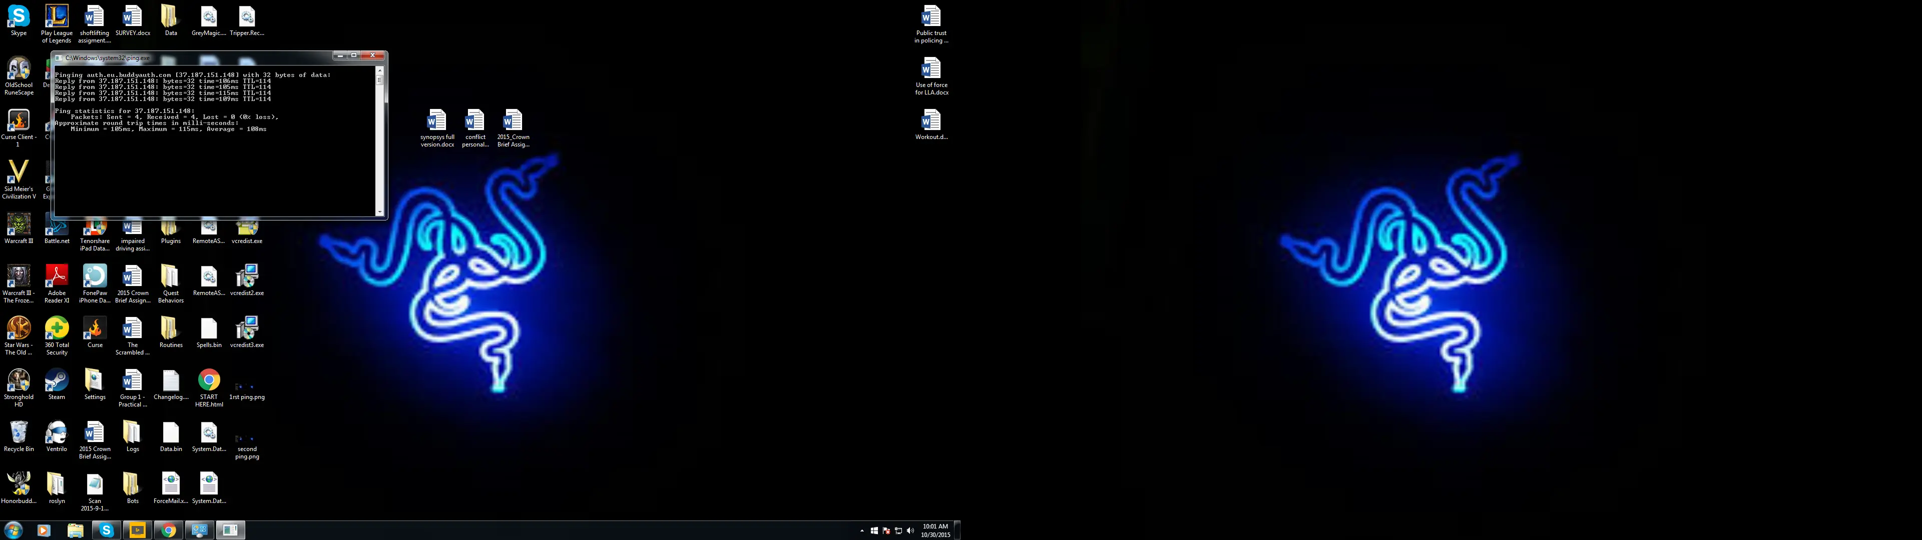Viewport: 1922px width, 540px height.
Task: Select the Tripper.Rec file icon
Action: point(247,20)
